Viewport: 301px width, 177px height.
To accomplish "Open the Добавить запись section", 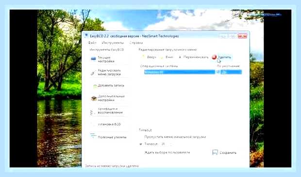I will [109, 86].
